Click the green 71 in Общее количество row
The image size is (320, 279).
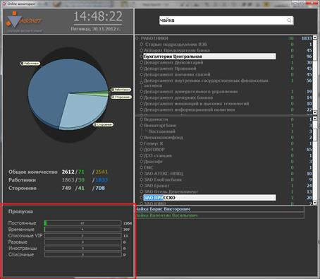(x=81, y=172)
